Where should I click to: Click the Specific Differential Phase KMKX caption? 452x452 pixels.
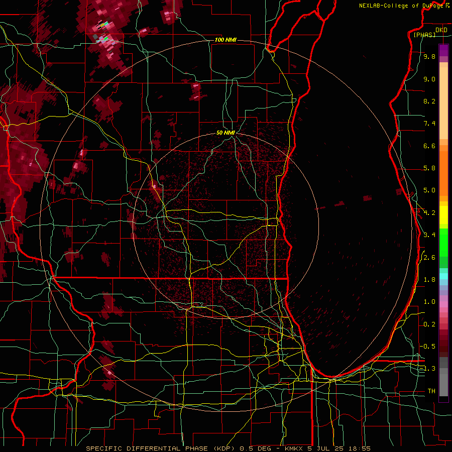[x=228, y=448]
